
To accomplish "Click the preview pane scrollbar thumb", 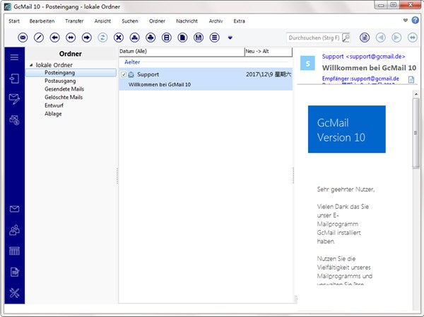I will pyautogui.click(x=416, y=133).
